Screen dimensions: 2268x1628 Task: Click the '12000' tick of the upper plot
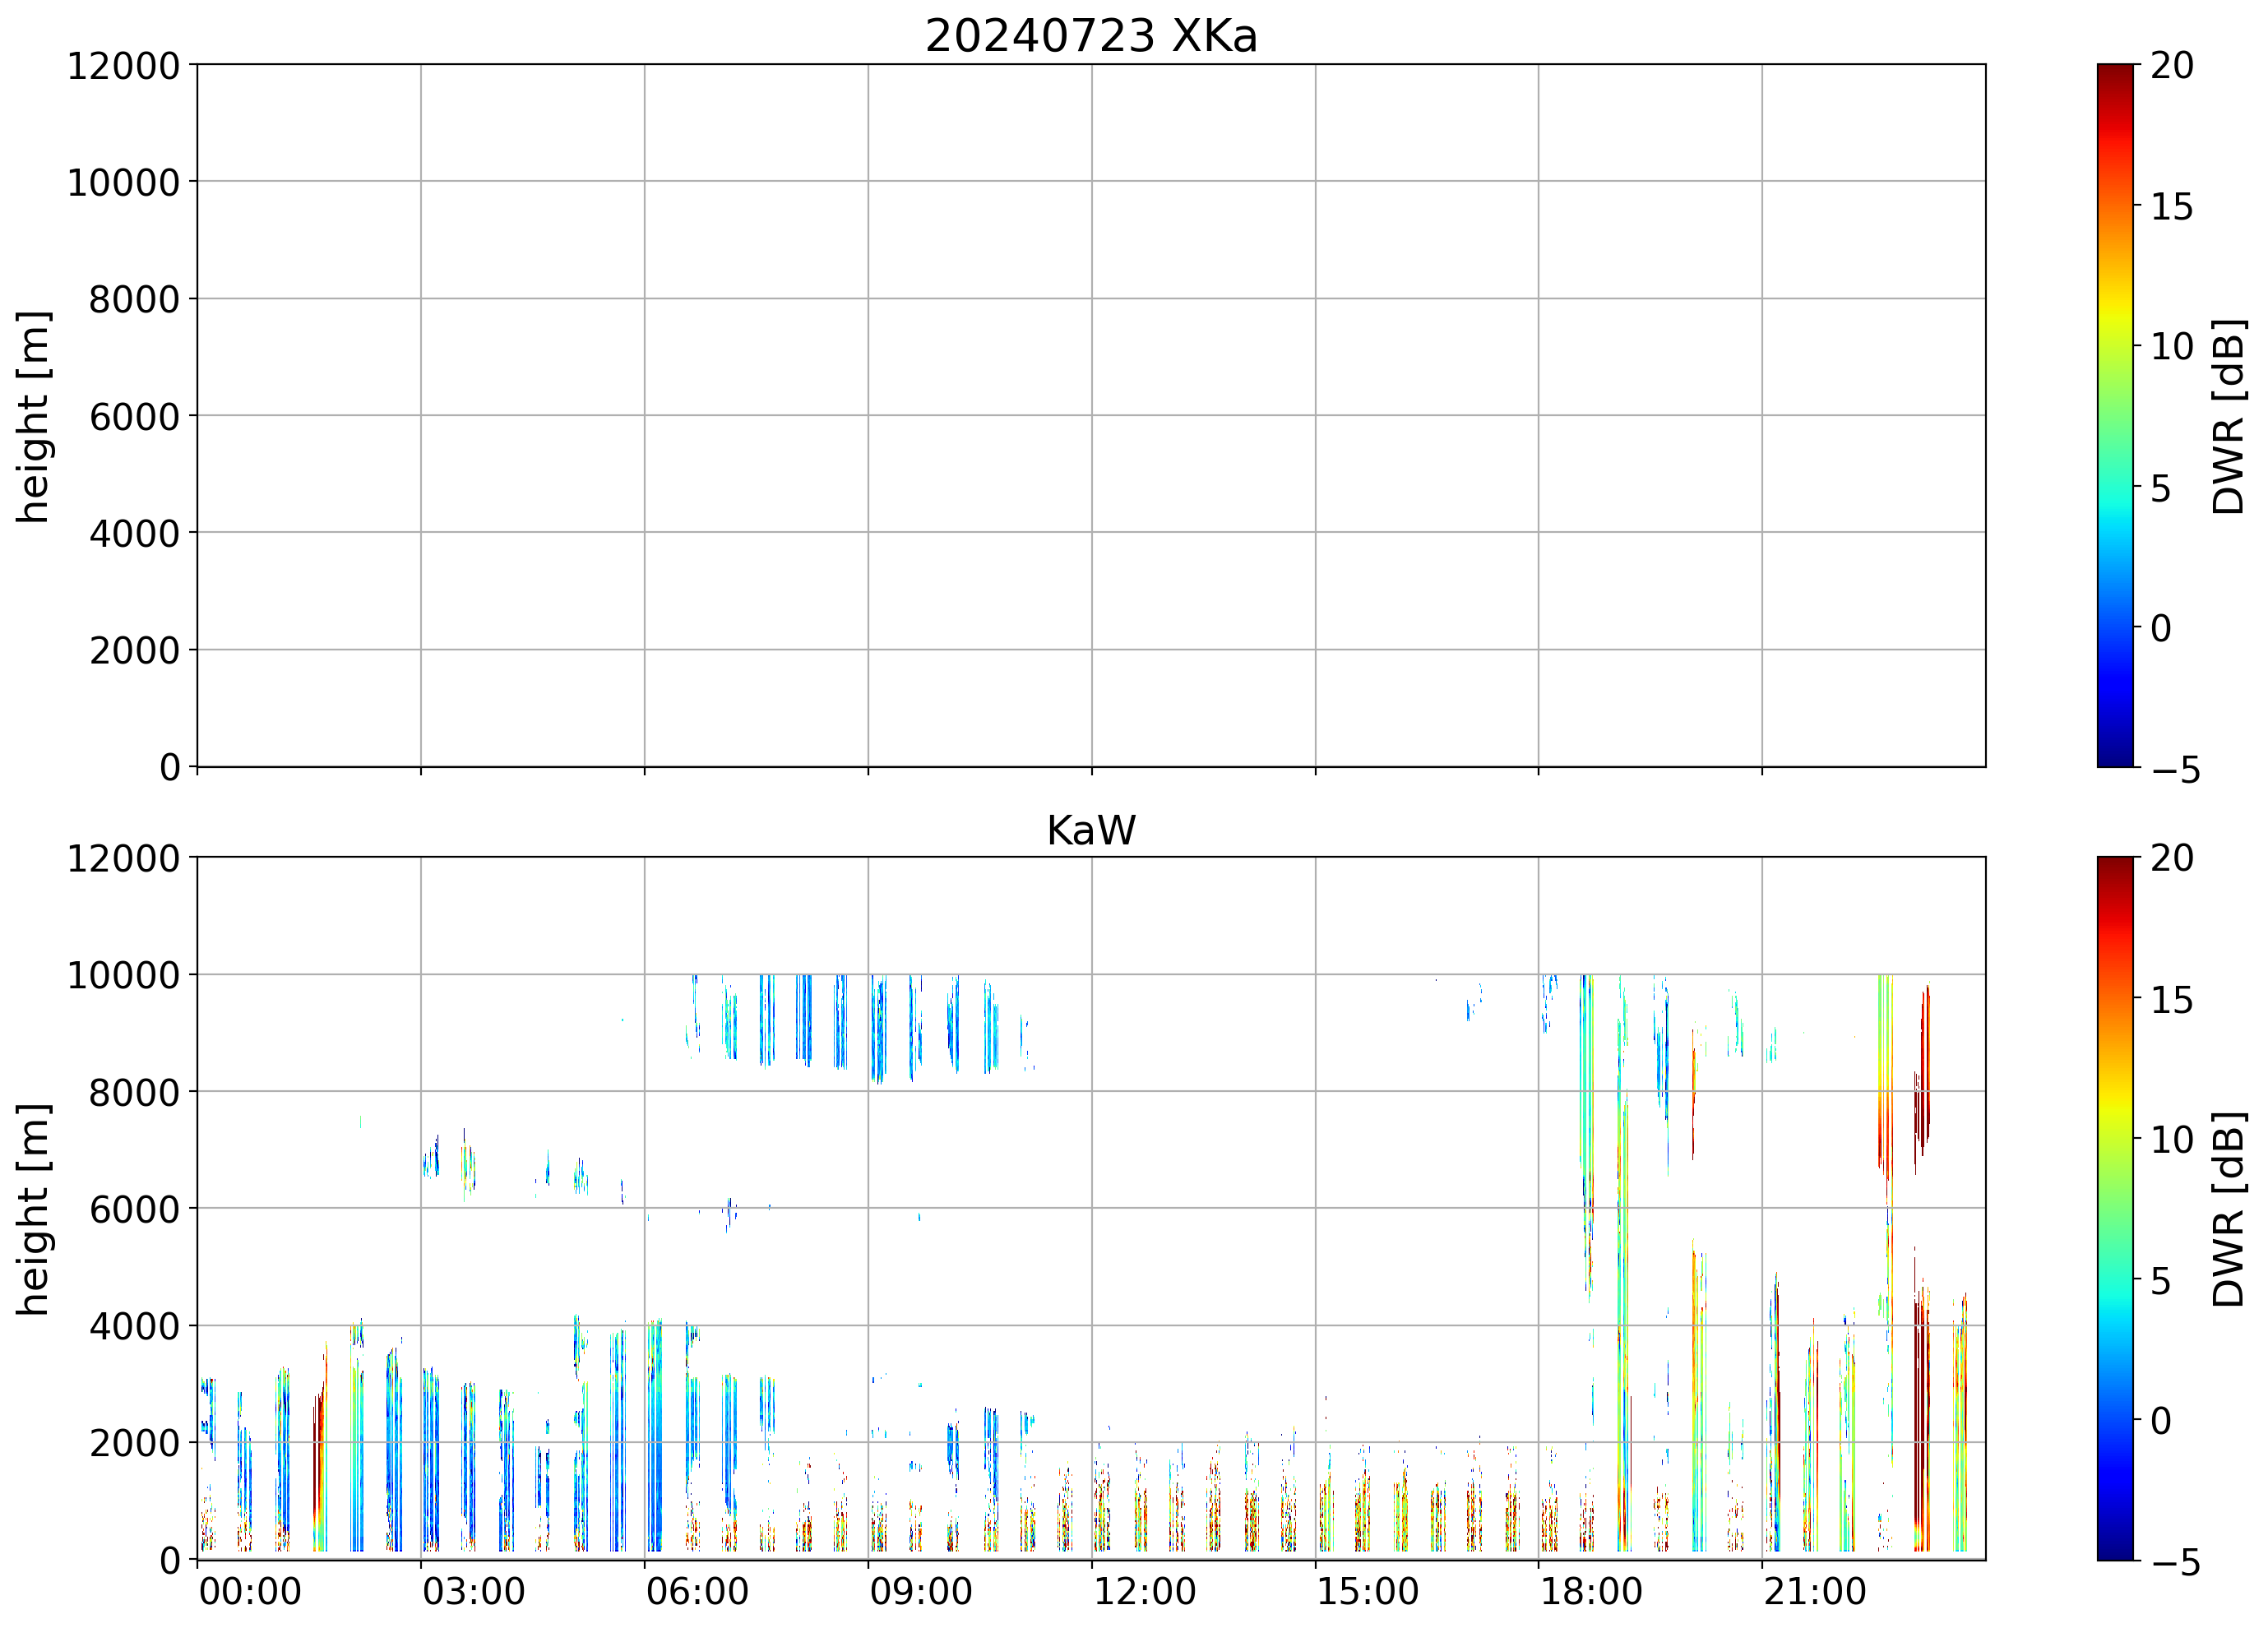(x=123, y=66)
